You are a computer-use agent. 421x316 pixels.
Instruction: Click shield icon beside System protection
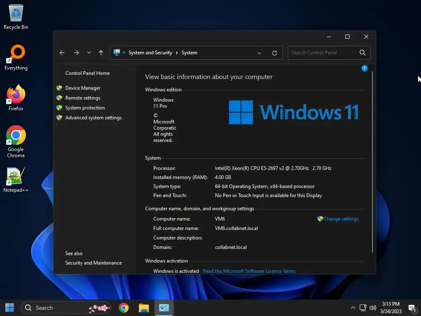point(59,108)
